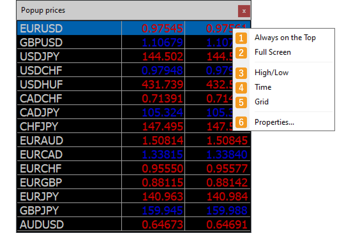The image size is (351, 233).
Task: Click the orange badge numbered 2
Action: point(241,53)
